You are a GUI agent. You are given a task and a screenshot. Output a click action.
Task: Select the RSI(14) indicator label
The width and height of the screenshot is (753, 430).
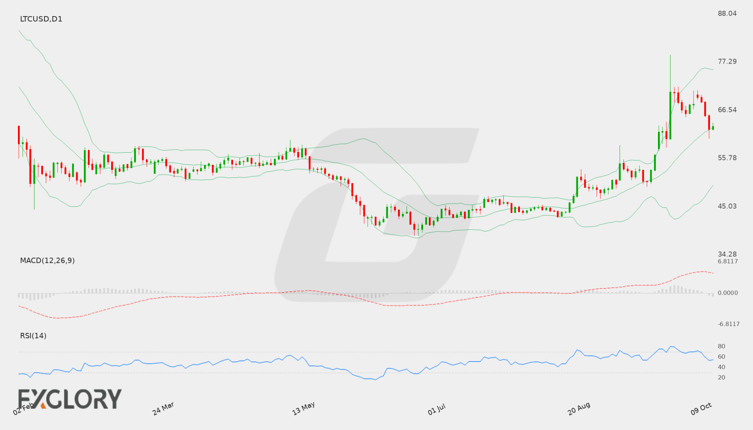(33, 335)
